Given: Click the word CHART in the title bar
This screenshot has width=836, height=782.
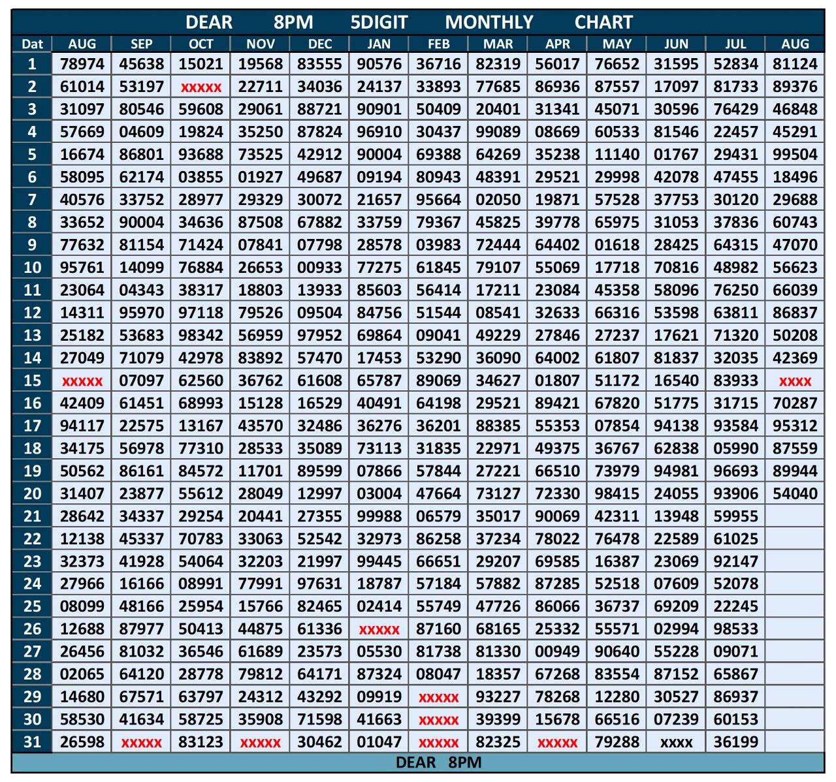Looking at the screenshot, I should [x=603, y=22].
